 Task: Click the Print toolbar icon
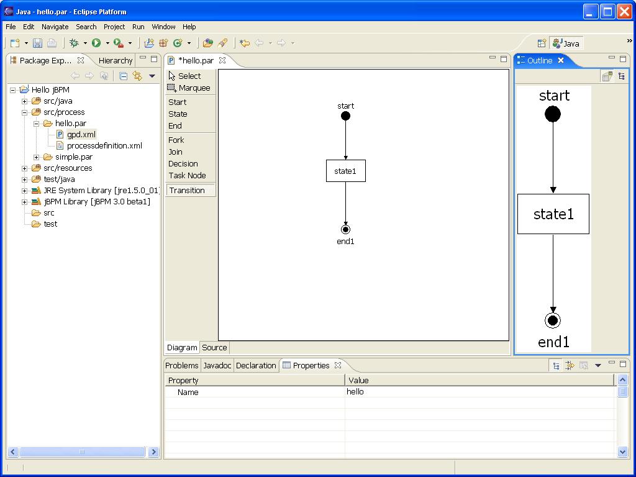click(x=52, y=43)
